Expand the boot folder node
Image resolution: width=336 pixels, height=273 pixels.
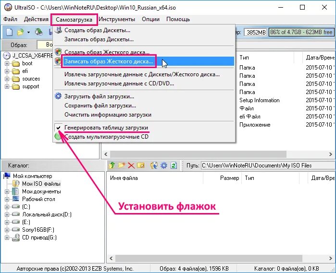[x=7, y=63]
